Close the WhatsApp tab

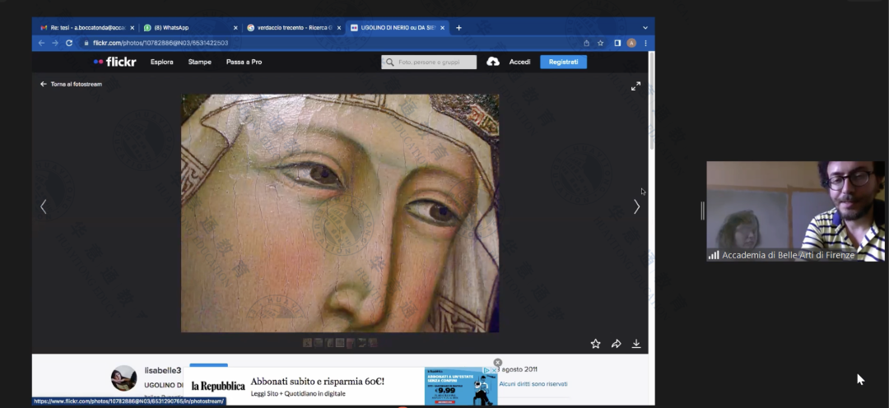[235, 28]
